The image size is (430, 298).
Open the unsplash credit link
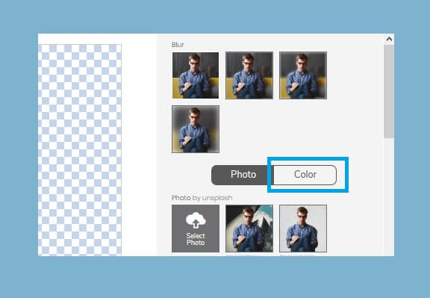(217, 198)
